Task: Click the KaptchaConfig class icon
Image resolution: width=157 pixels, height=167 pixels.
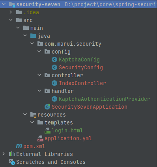Action: 54,59
